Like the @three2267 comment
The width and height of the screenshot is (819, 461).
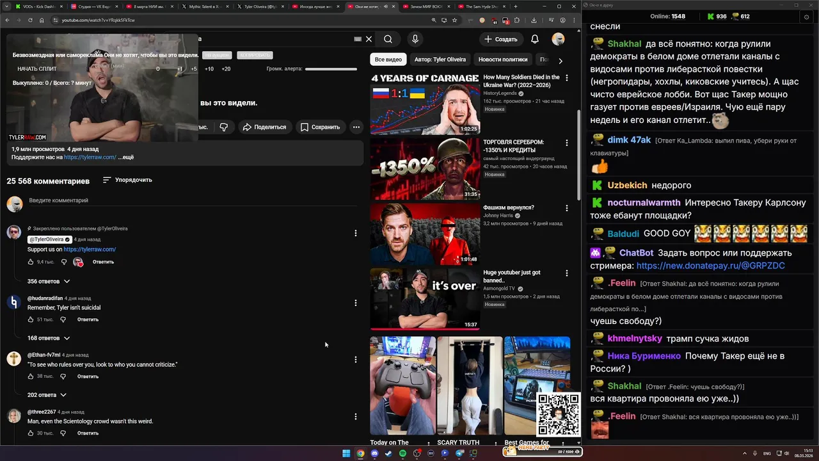point(31,433)
